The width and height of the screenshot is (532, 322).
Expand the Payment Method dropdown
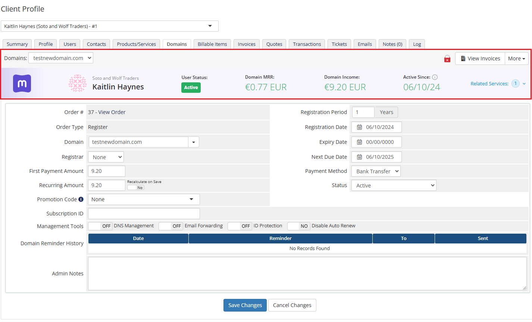pos(376,171)
